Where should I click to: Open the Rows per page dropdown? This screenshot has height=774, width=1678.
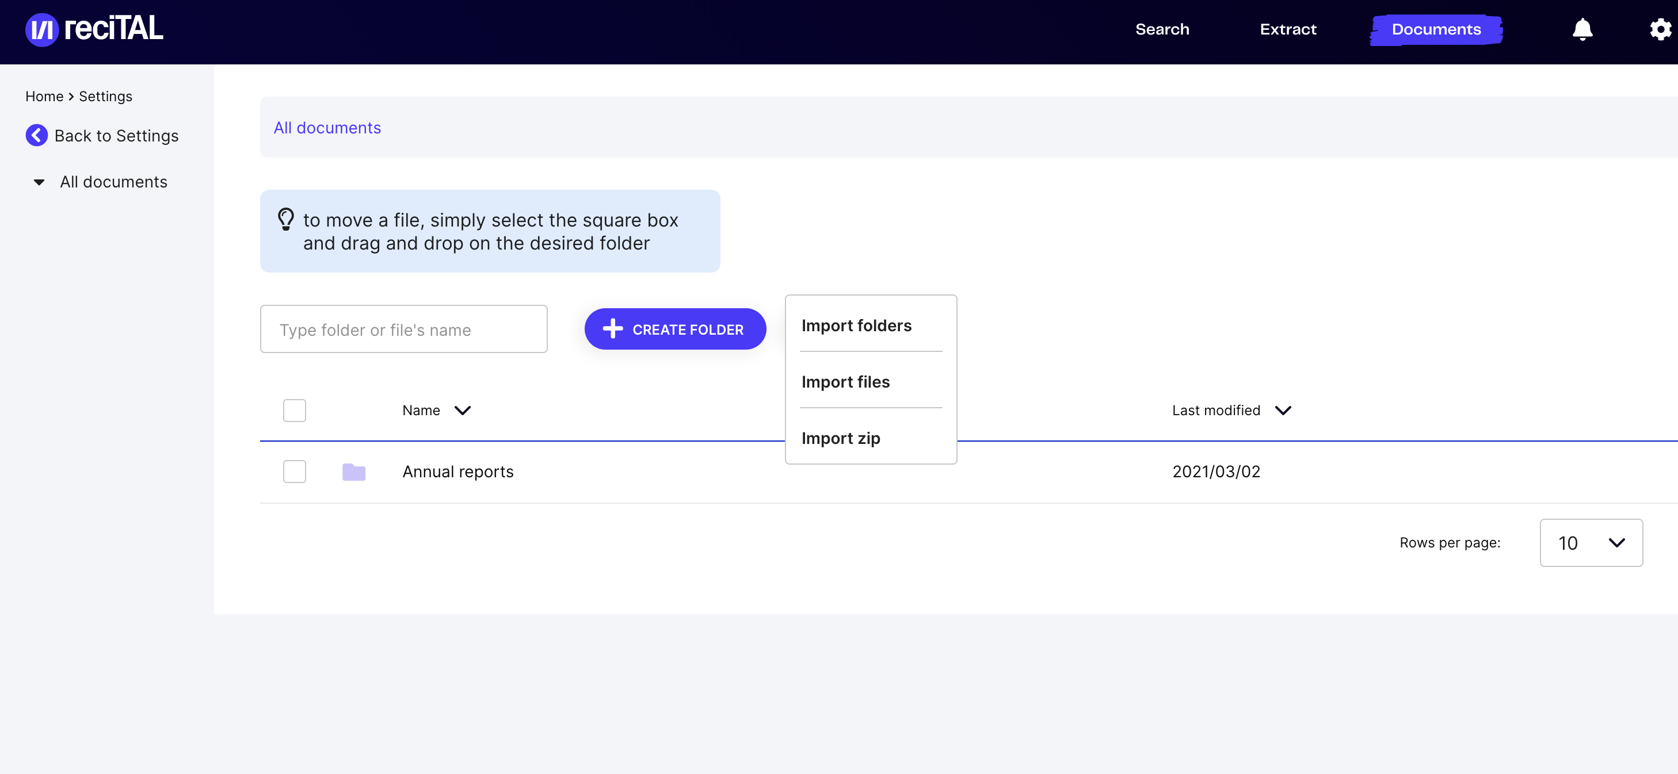tap(1590, 543)
